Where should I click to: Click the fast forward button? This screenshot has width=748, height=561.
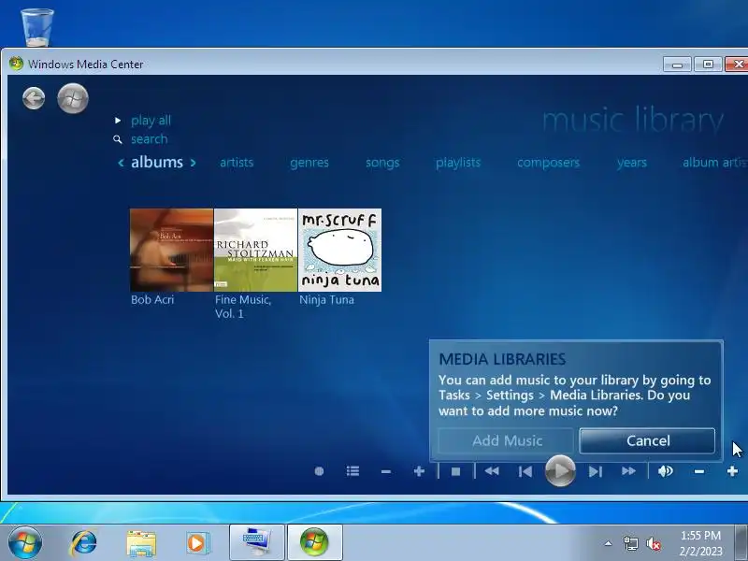(x=628, y=471)
